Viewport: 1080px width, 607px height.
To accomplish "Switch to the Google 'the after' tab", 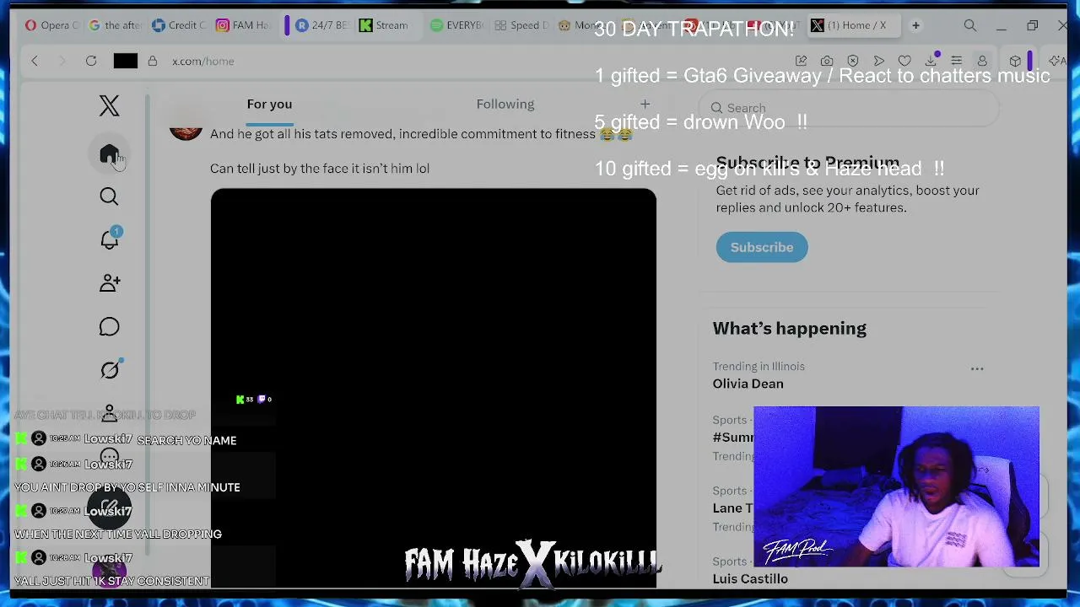I will coord(115,25).
